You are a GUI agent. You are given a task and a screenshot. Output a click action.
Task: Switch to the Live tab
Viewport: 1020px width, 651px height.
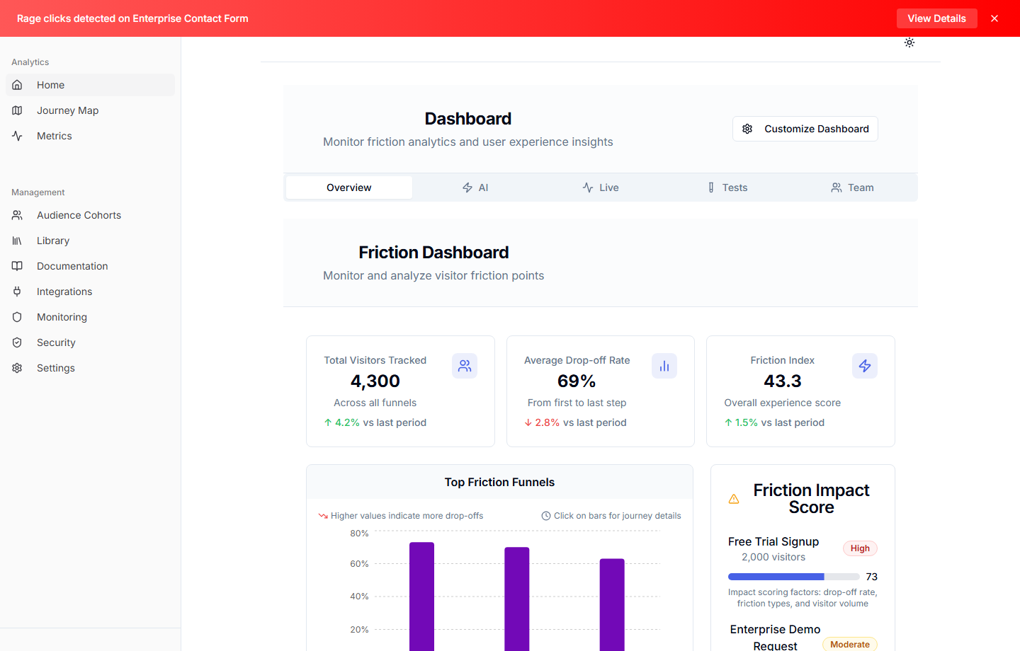pyautogui.click(x=601, y=188)
